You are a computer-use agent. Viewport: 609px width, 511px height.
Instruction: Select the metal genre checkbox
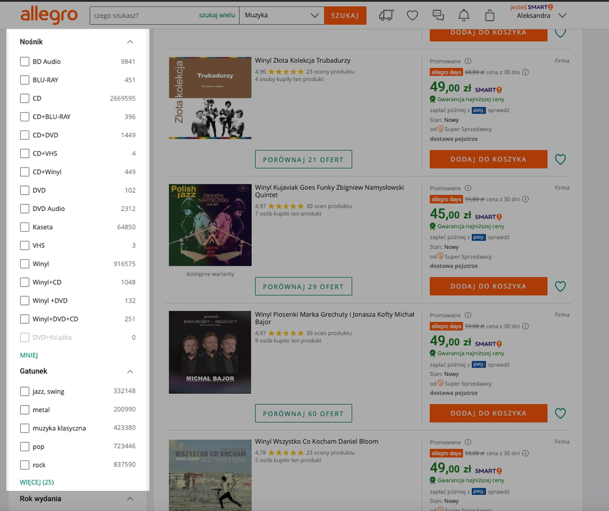coord(24,410)
